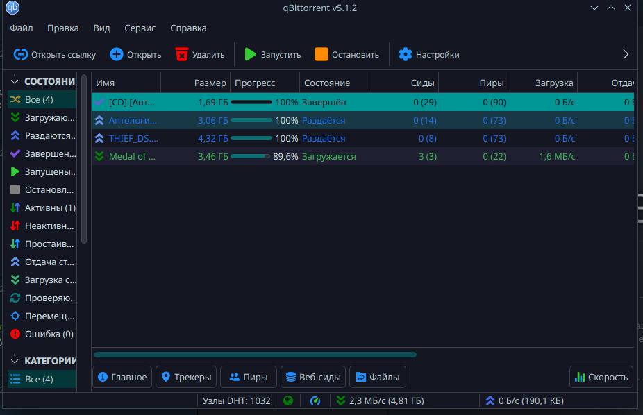The height and width of the screenshot is (415, 643).
Task: Switch to the 'Веб-сиды' tab
Action: (313, 377)
